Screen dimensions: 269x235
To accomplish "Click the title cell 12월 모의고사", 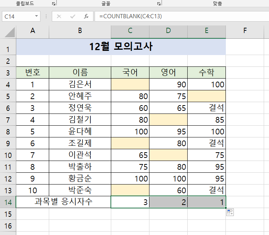I will point(121,47).
